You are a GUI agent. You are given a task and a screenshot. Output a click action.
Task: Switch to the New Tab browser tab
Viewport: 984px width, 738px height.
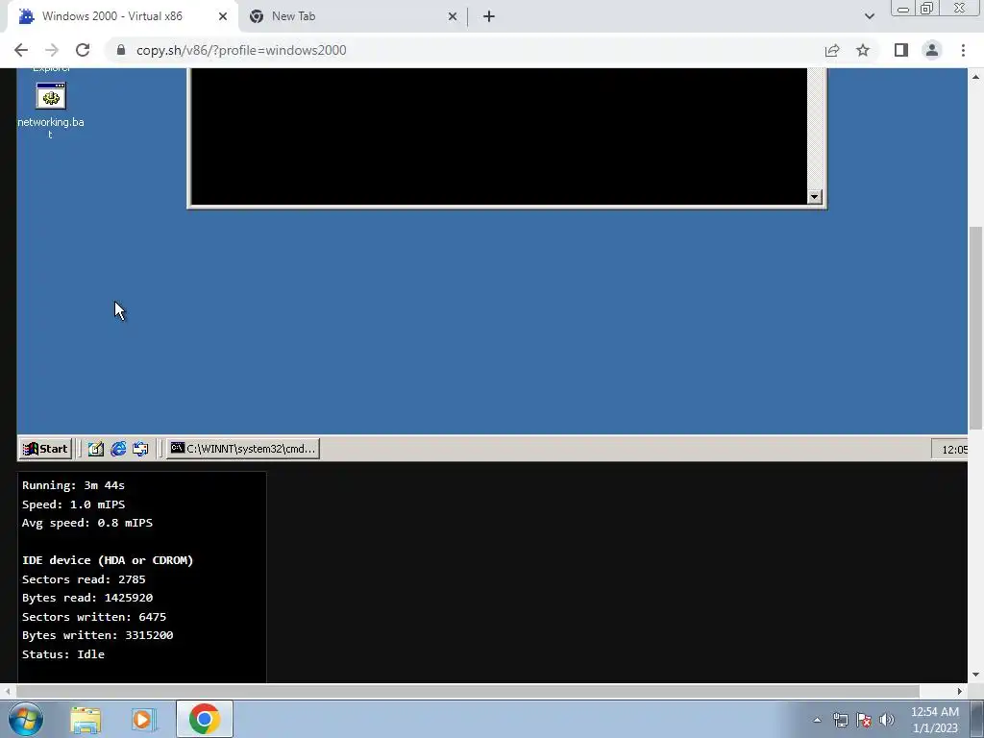coord(354,16)
